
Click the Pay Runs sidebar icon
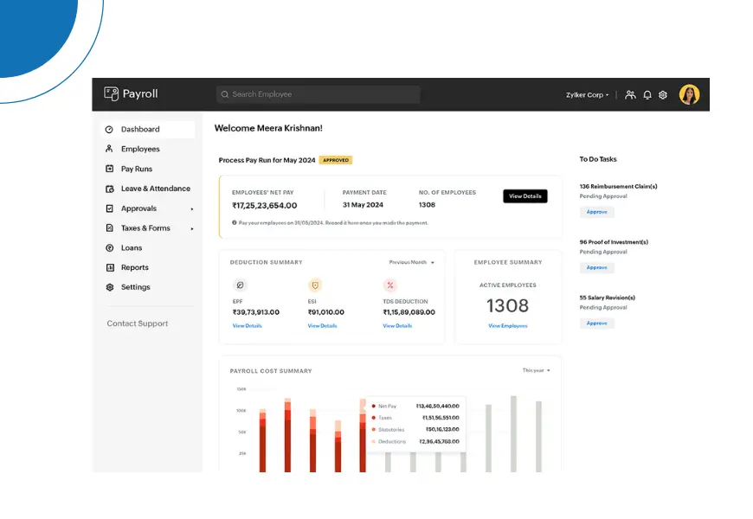[110, 169]
